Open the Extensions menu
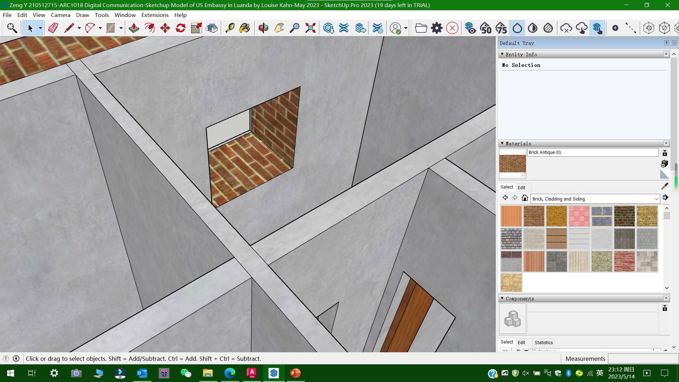Viewport: 679px width, 382px height. click(x=155, y=15)
